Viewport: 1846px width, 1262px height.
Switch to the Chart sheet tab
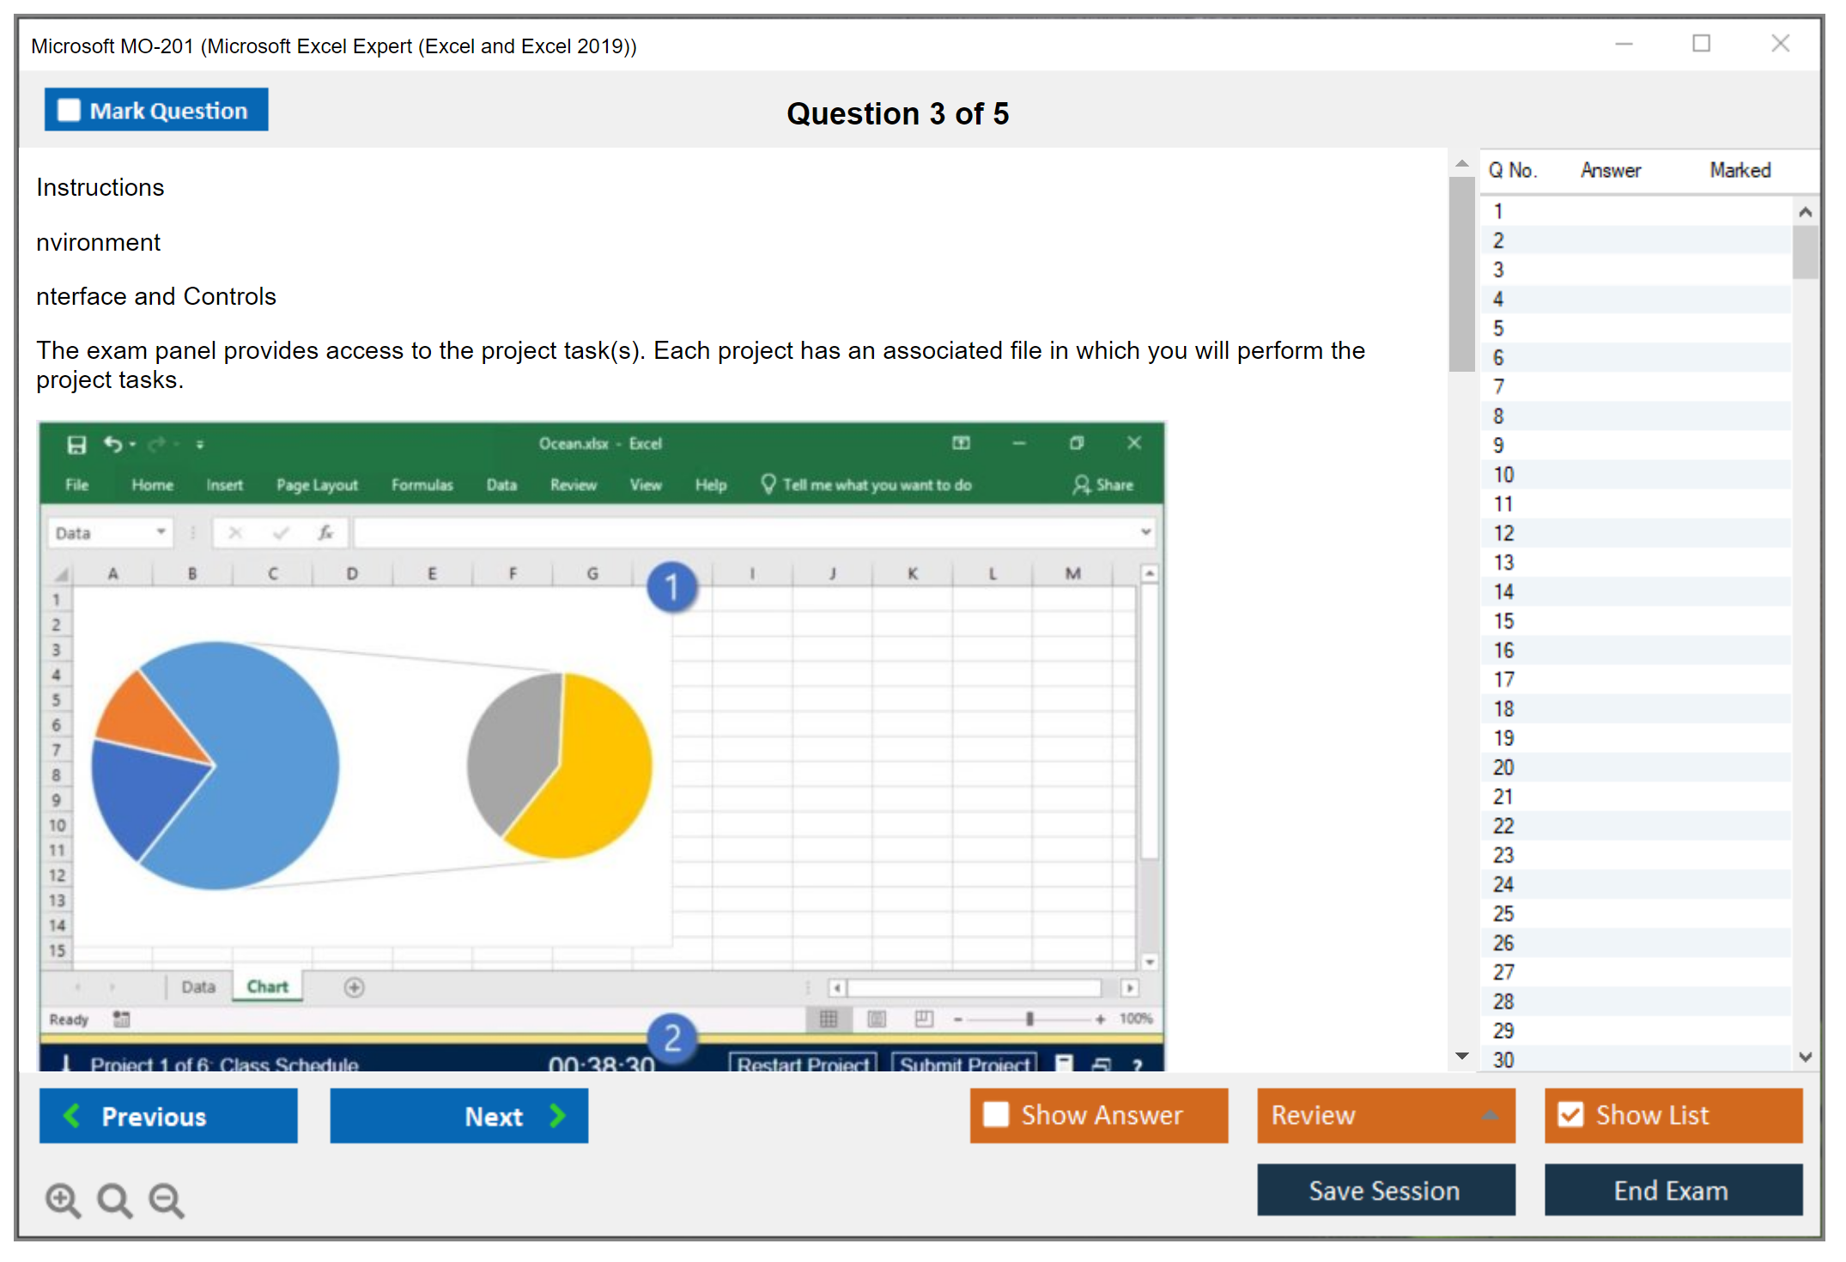coord(267,986)
